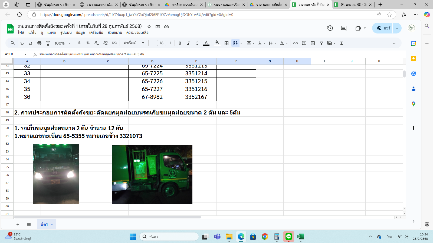Open Google Keep side panel

tap(413, 59)
